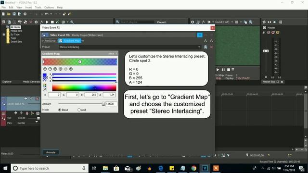308x173 pixels.
Task: Open the Options menu
Action: click(x=49, y=7)
